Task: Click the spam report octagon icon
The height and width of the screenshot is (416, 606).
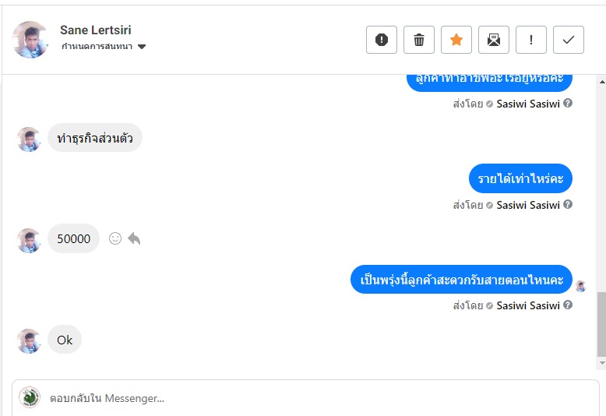Action: (x=382, y=40)
